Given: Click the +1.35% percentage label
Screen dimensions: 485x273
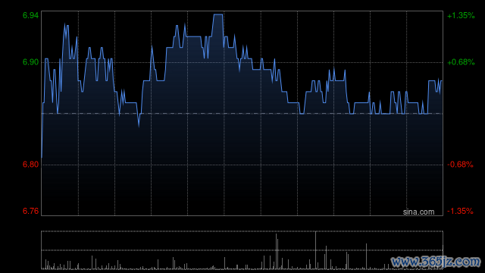Looking at the screenshot, I should pos(461,15).
